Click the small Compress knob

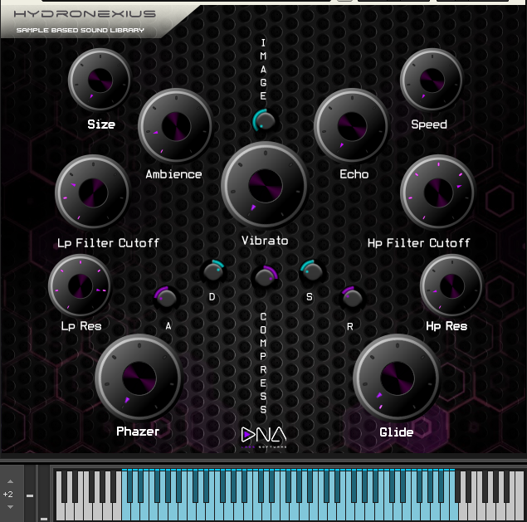265,277
